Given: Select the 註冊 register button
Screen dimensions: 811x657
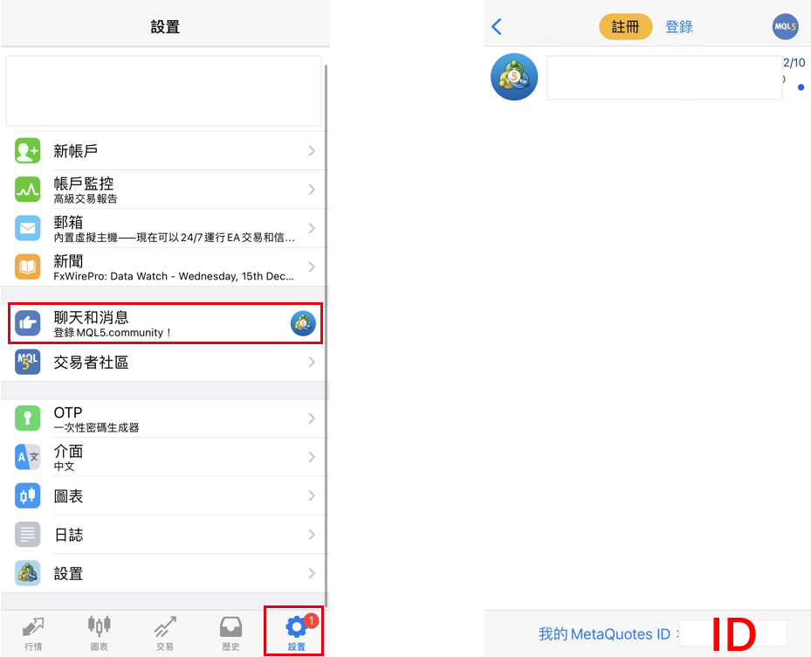Looking at the screenshot, I should 625,26.
